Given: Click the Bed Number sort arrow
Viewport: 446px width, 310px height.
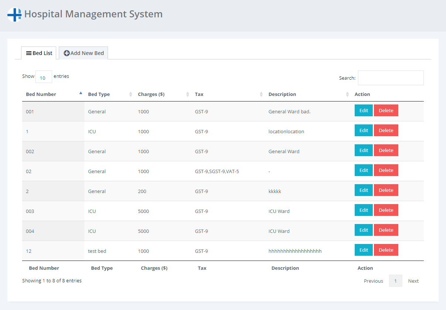Looking at the screenshot, I should click(81, 93).
